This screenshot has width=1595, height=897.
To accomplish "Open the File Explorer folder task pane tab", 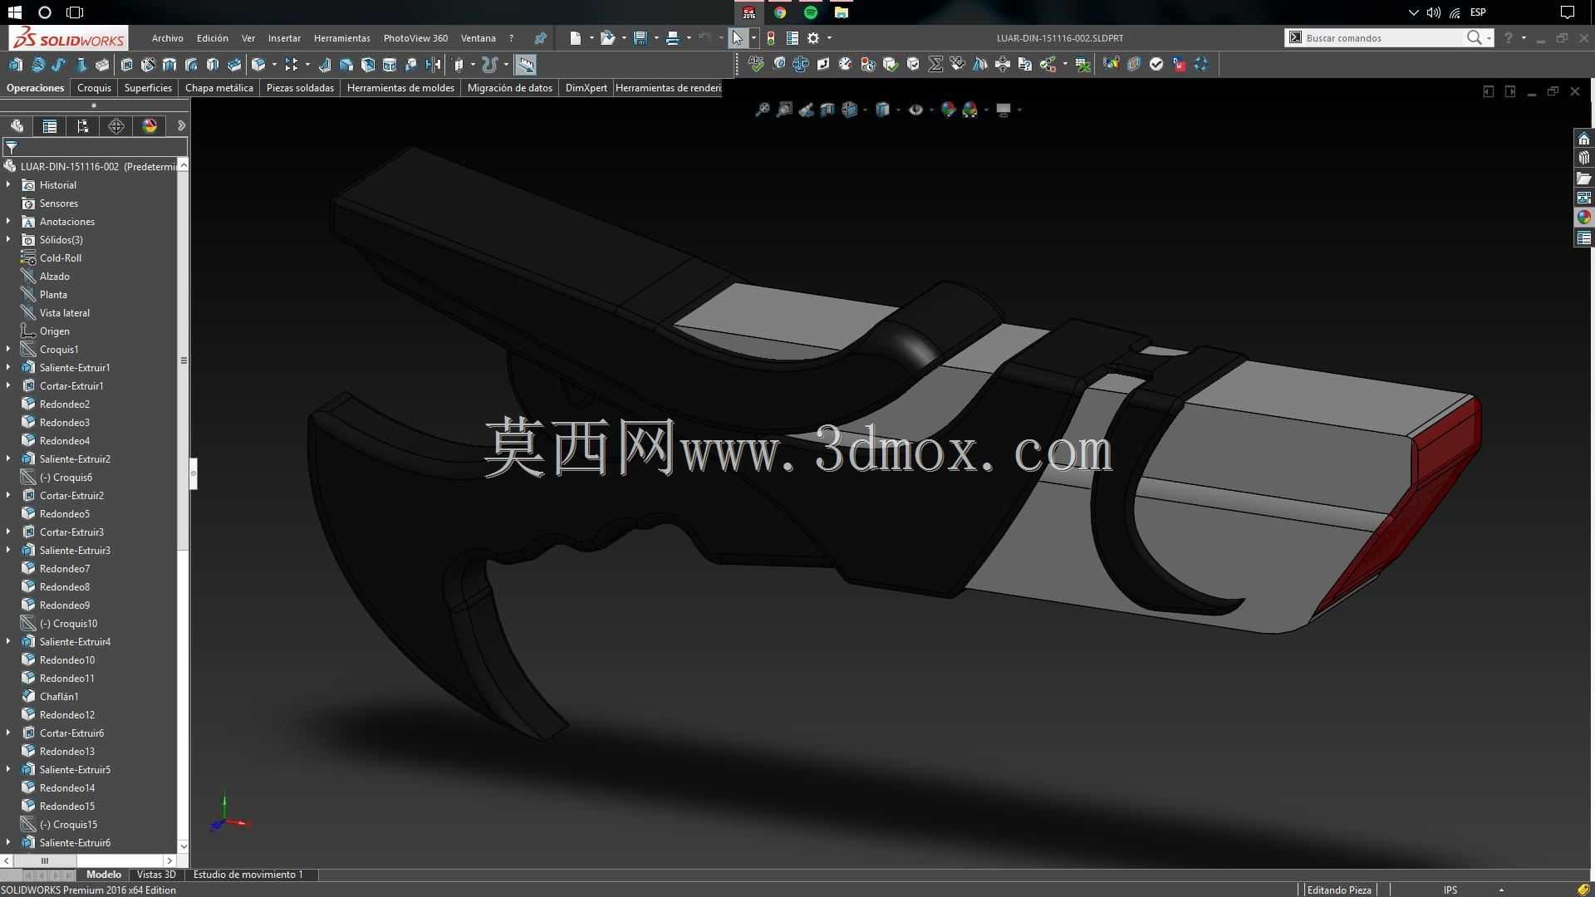I will 1584,179.
